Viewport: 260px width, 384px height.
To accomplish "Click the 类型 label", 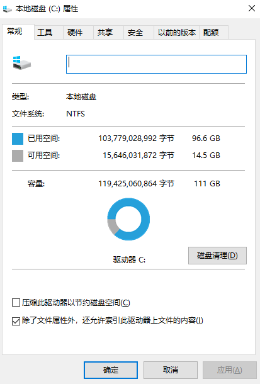I will (20, 97).
